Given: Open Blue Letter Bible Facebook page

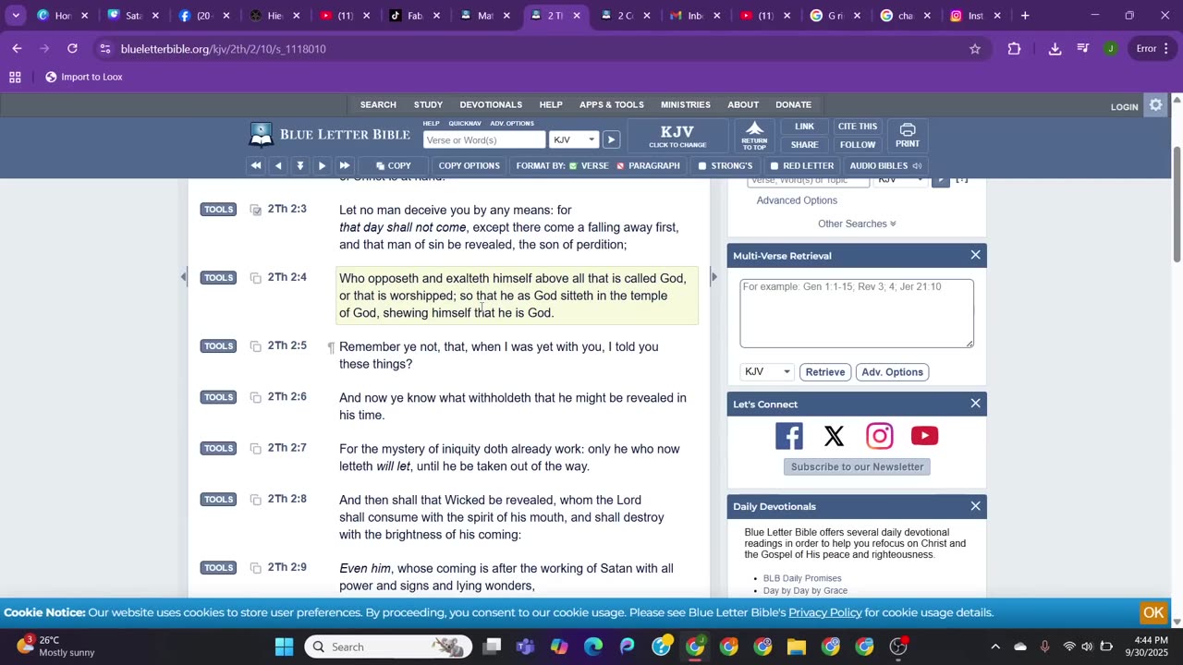Looking at the screenshot, I should coord(789,436).
